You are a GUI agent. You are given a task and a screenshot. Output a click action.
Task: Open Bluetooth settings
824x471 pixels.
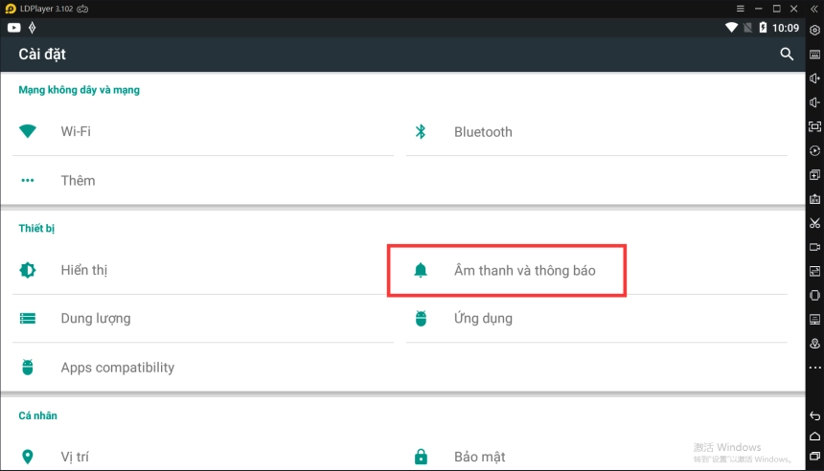coord(483,132)
